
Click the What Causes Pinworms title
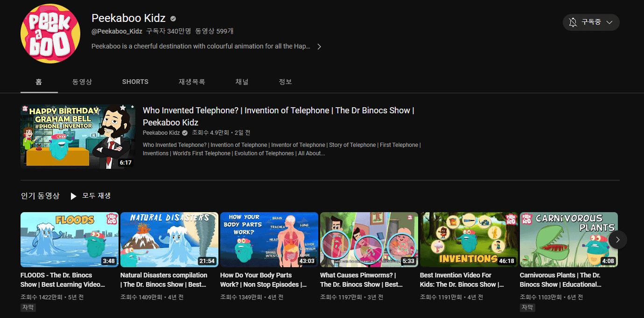362,280
